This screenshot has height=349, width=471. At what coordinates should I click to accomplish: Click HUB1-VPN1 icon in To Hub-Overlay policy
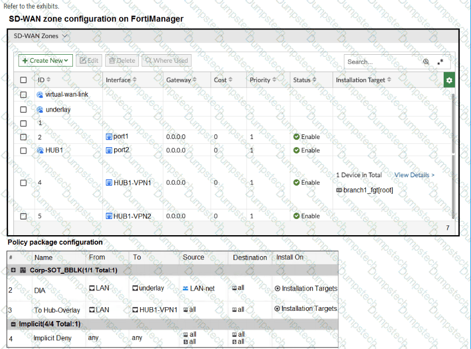(136, 310)
